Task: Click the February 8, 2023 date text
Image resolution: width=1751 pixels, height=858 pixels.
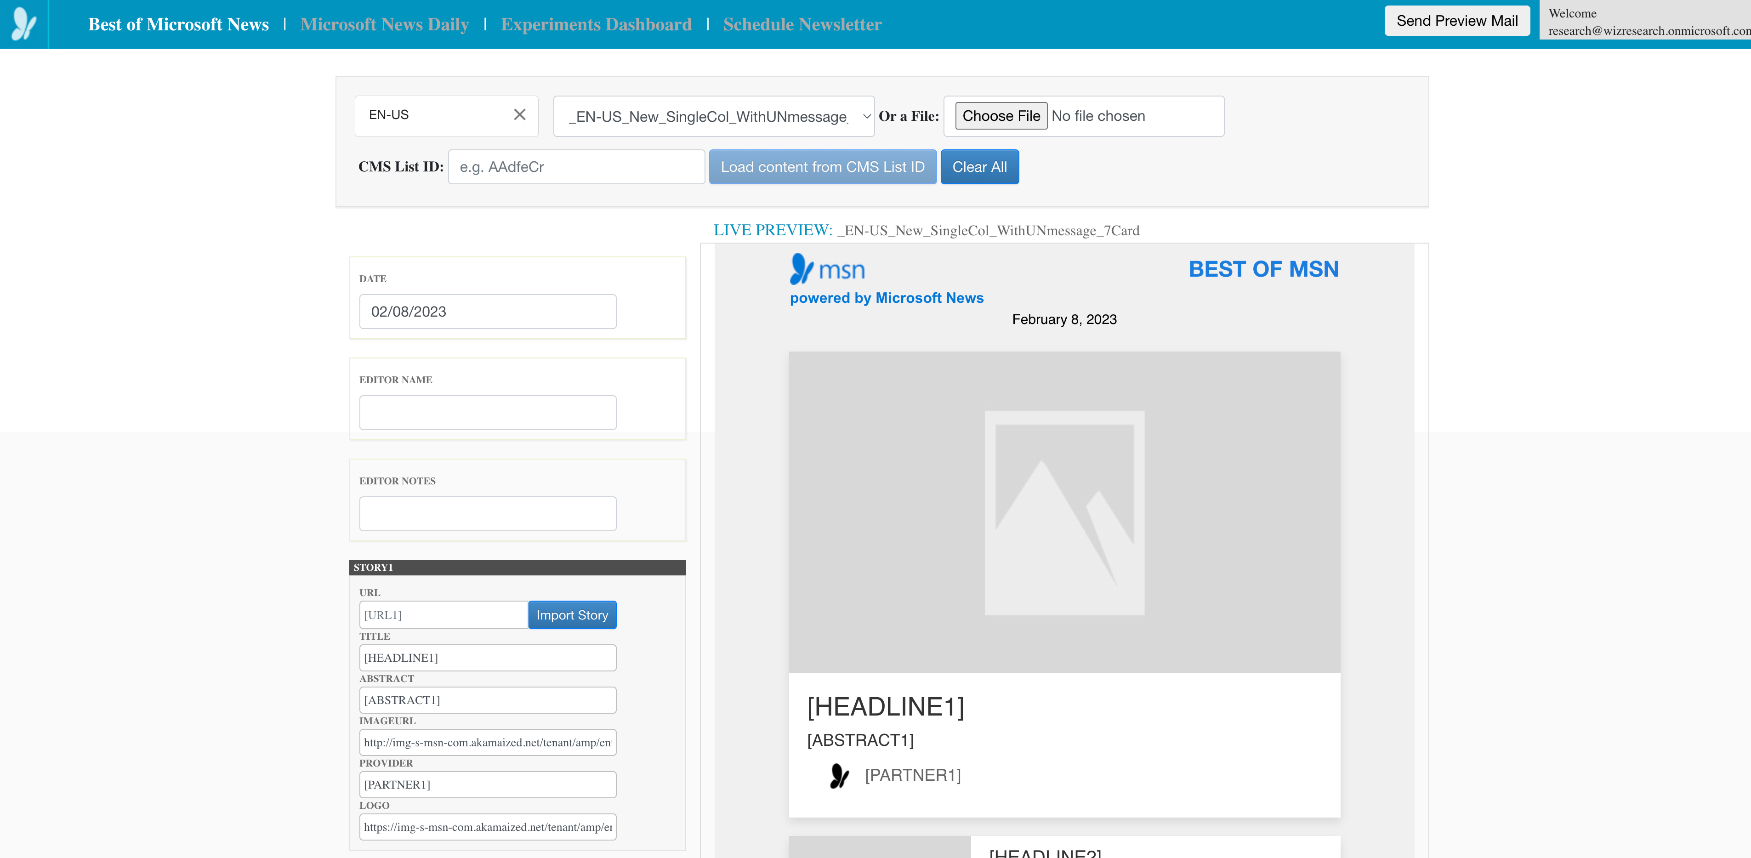Action: pyautogui.click(x=1064, y=319)
